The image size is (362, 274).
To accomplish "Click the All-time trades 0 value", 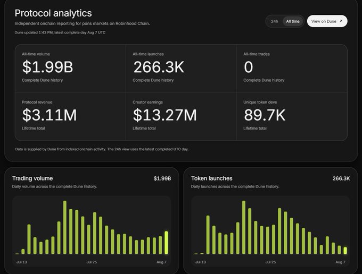I will 249,67.
